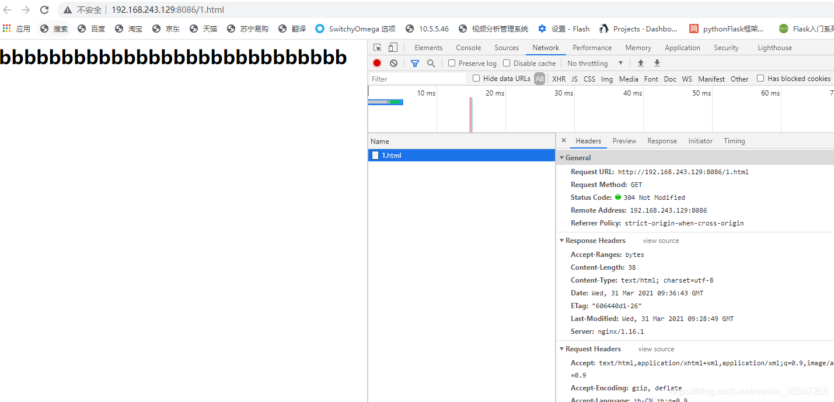Collapse the Response Headers section
The width and height of the screenshot is (834, 402).
(561, 240)
